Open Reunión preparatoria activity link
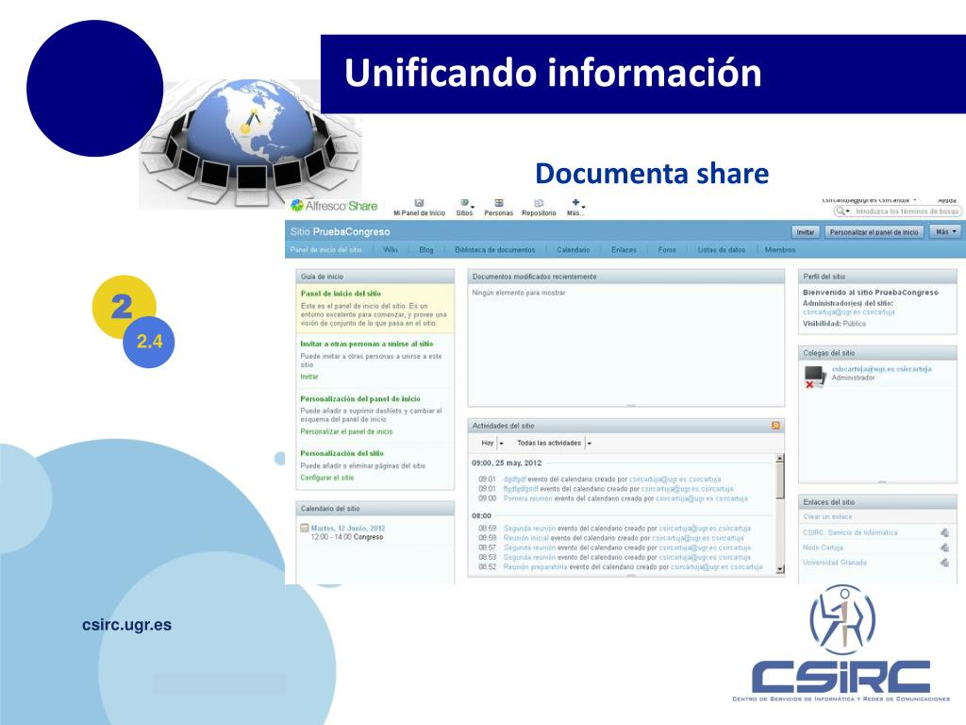The height and width of the screenshot is (725, 966). [x=535, y=566]
